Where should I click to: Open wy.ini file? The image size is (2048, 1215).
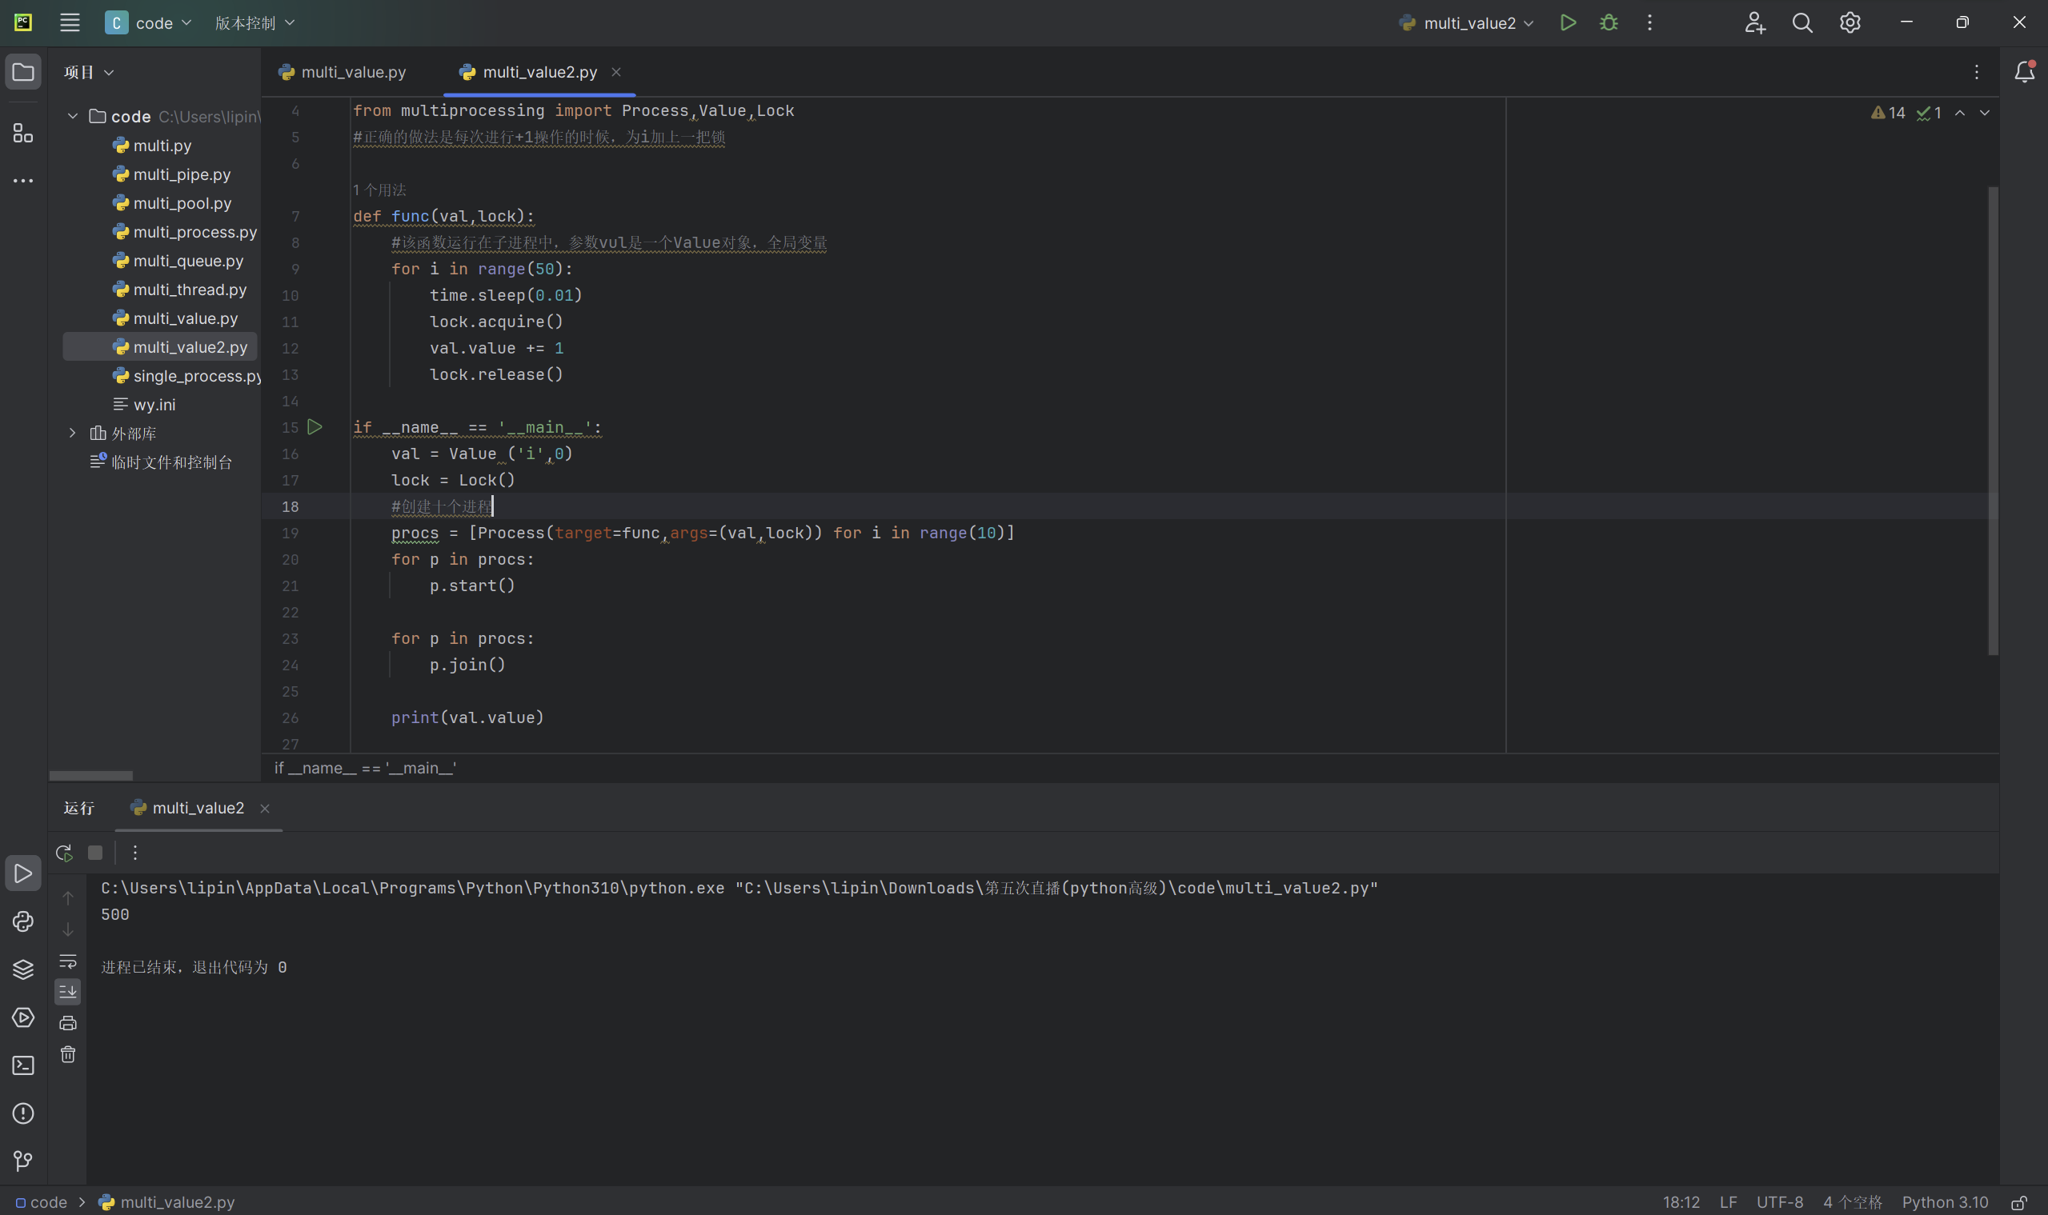pyautogui.click(x=144, y=405)
